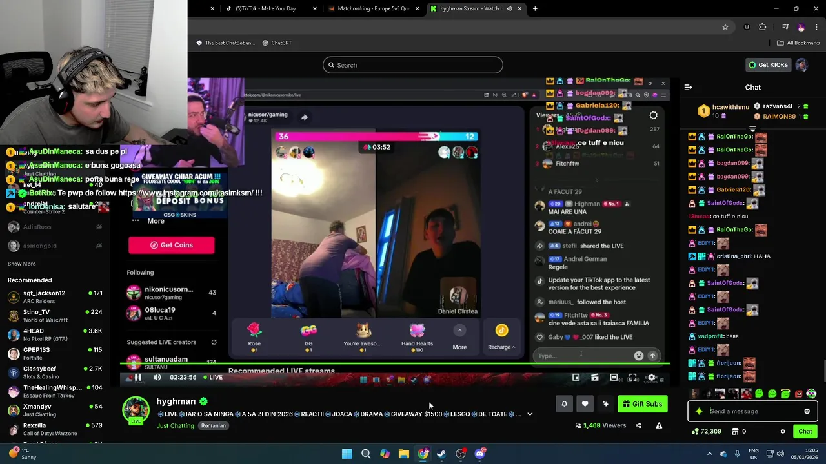Select the Romanian language tag

(214, 426)
